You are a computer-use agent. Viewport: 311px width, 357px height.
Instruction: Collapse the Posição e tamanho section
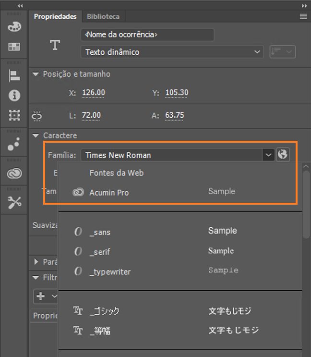pyautogui.click(x=36, y=74)
